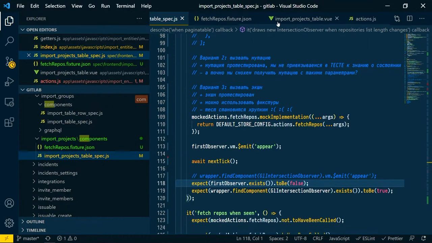
Task: Open Remote Explorer view icon
Action: (9, 102)
